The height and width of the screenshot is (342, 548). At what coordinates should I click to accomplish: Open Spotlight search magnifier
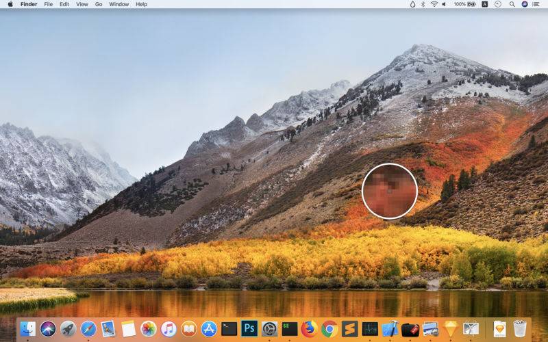click(x=512, y=4)
